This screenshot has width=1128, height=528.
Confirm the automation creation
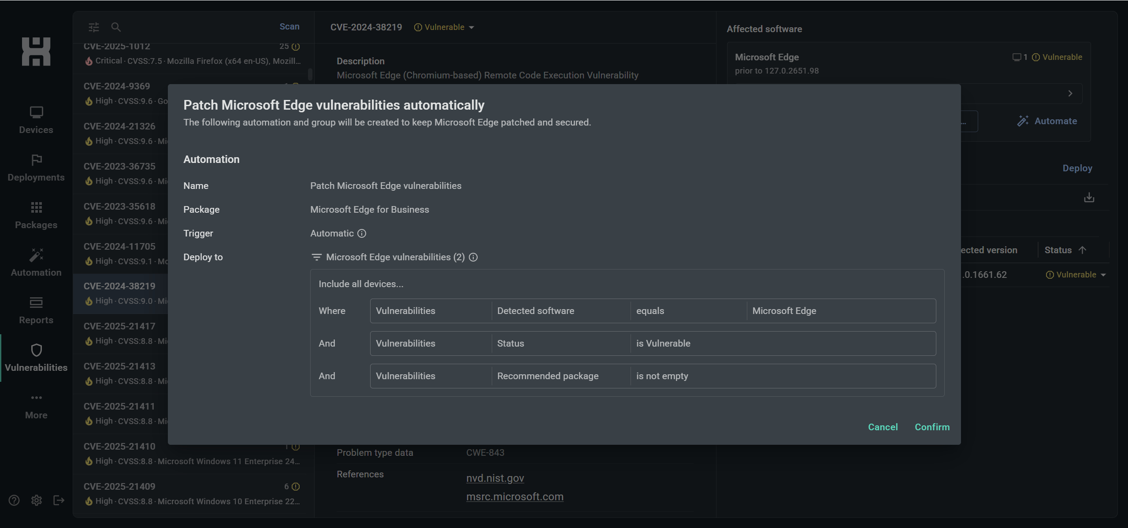pyautogui.click(x=932, y=427)
